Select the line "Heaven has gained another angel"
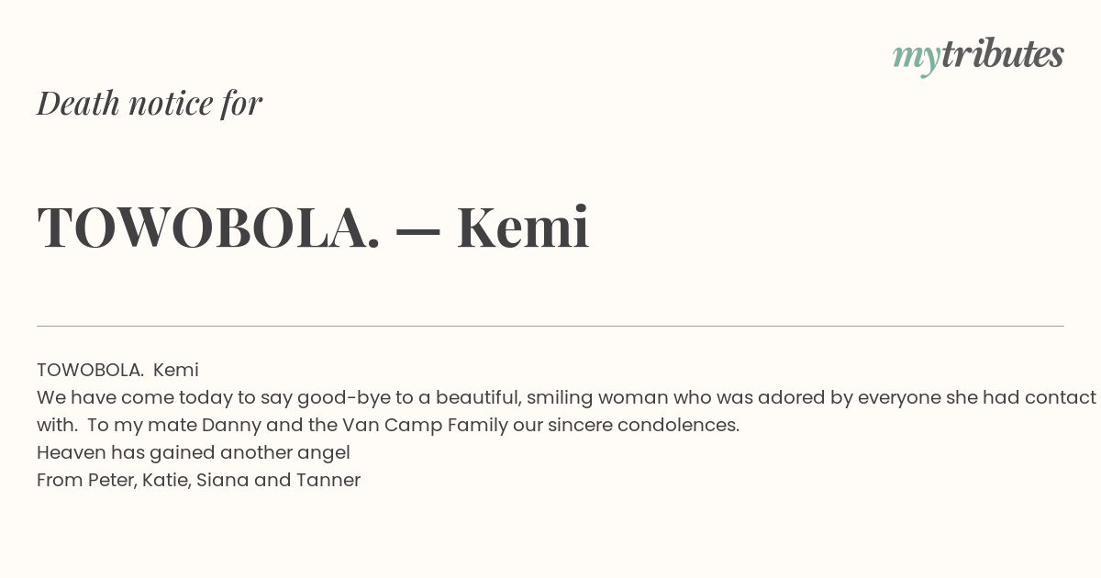1101x578 pixels. (194, 453)
